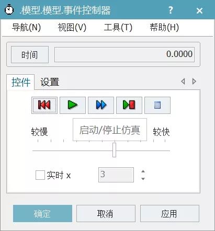Open the 工具(T) menu

[118, 27]
